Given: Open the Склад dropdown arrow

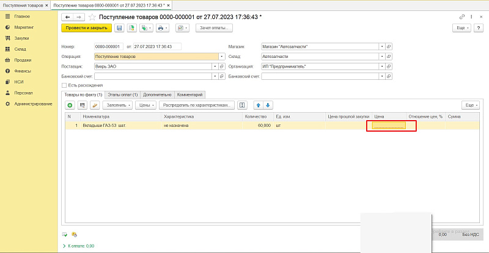Looking at the screenshot, I should (x=382, y=56).
